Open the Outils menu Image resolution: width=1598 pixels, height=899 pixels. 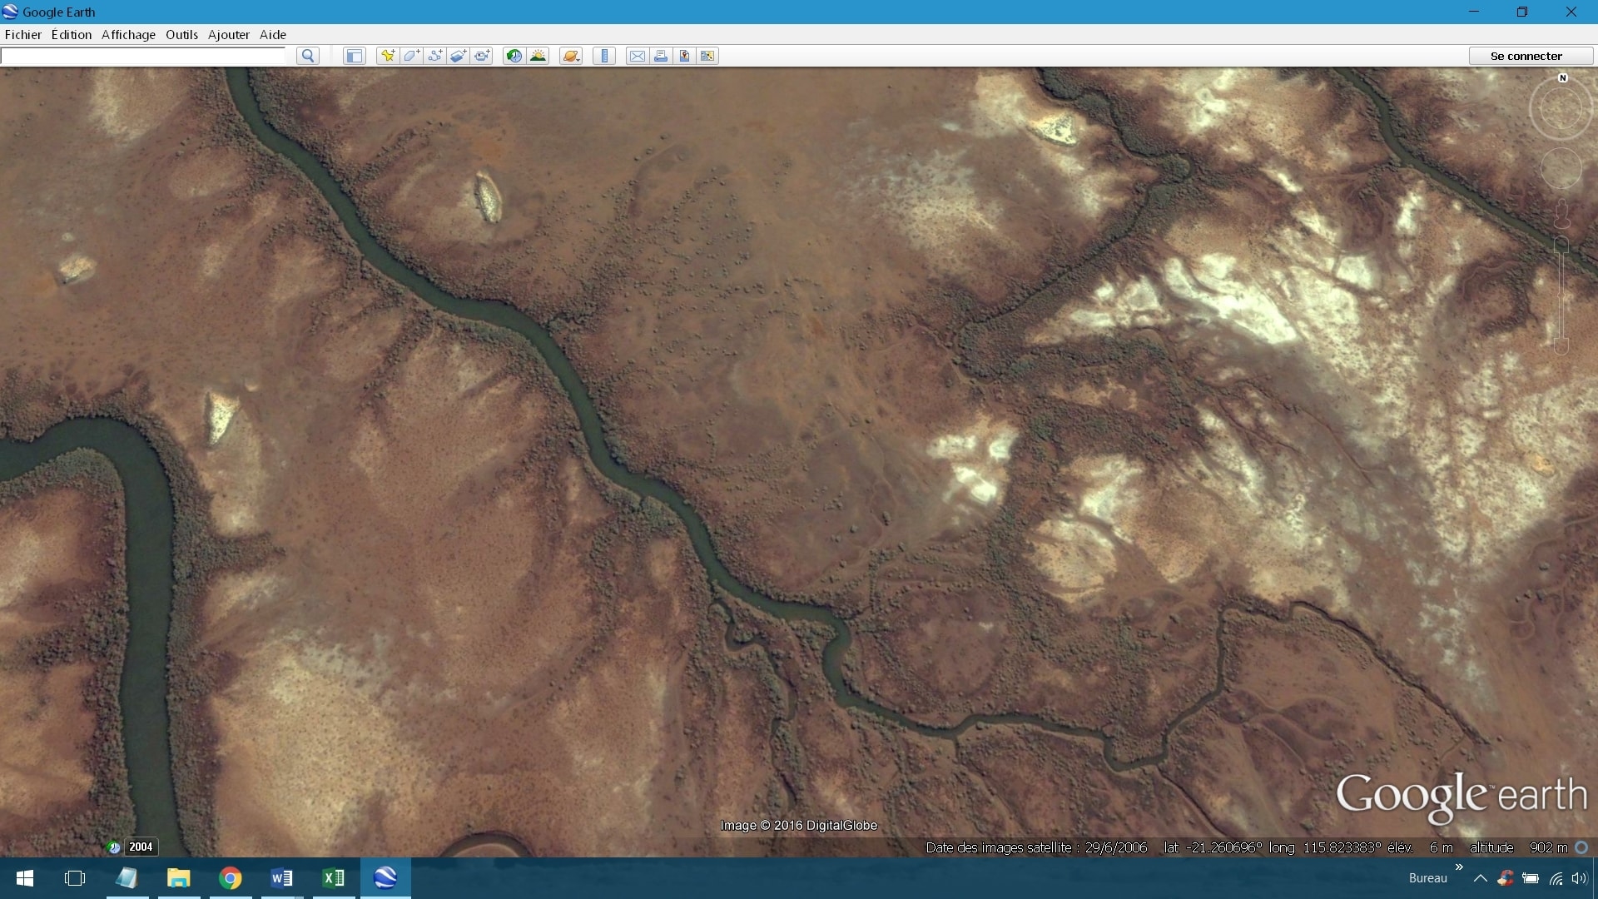[181, 34]
